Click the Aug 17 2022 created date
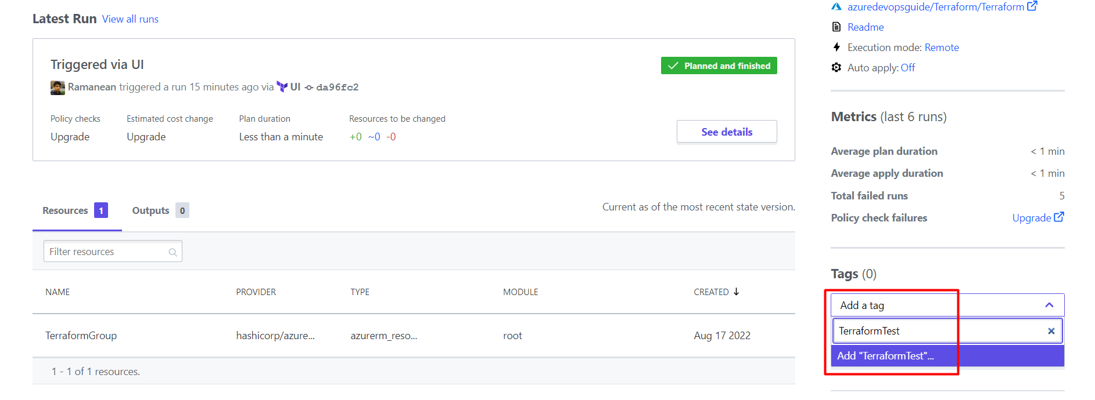This screenshot has height=400, width=1095. click(x=722, y=336)
